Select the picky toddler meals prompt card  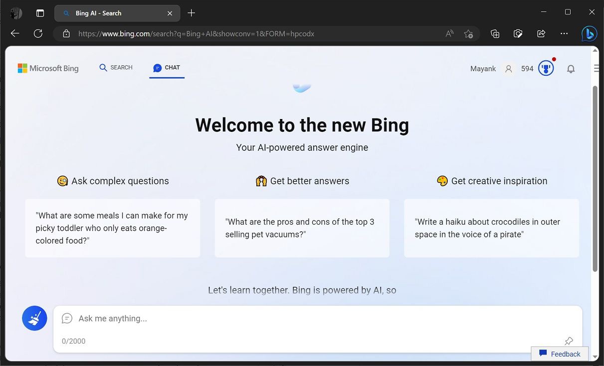click(x=112, y=228)
